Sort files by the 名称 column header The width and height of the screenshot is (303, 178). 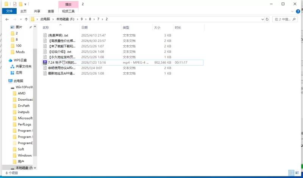point(46,28)
